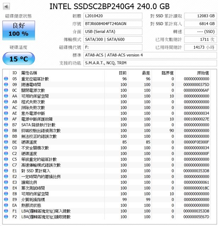Click the 臨界值 column header
This screenshot has height=226, width=218.
[x=167, y=72]
